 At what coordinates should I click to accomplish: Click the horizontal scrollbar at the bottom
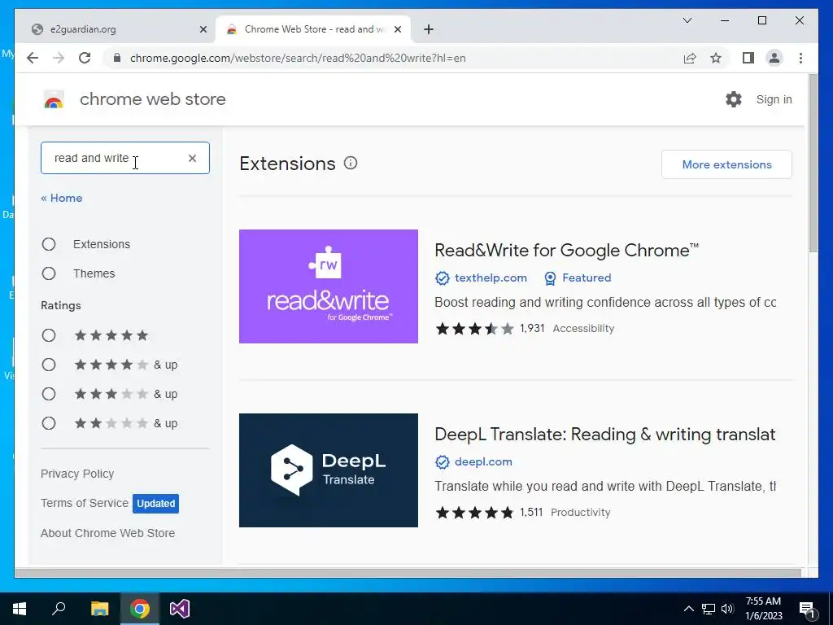pyautogui.click(x=408, y=573)
